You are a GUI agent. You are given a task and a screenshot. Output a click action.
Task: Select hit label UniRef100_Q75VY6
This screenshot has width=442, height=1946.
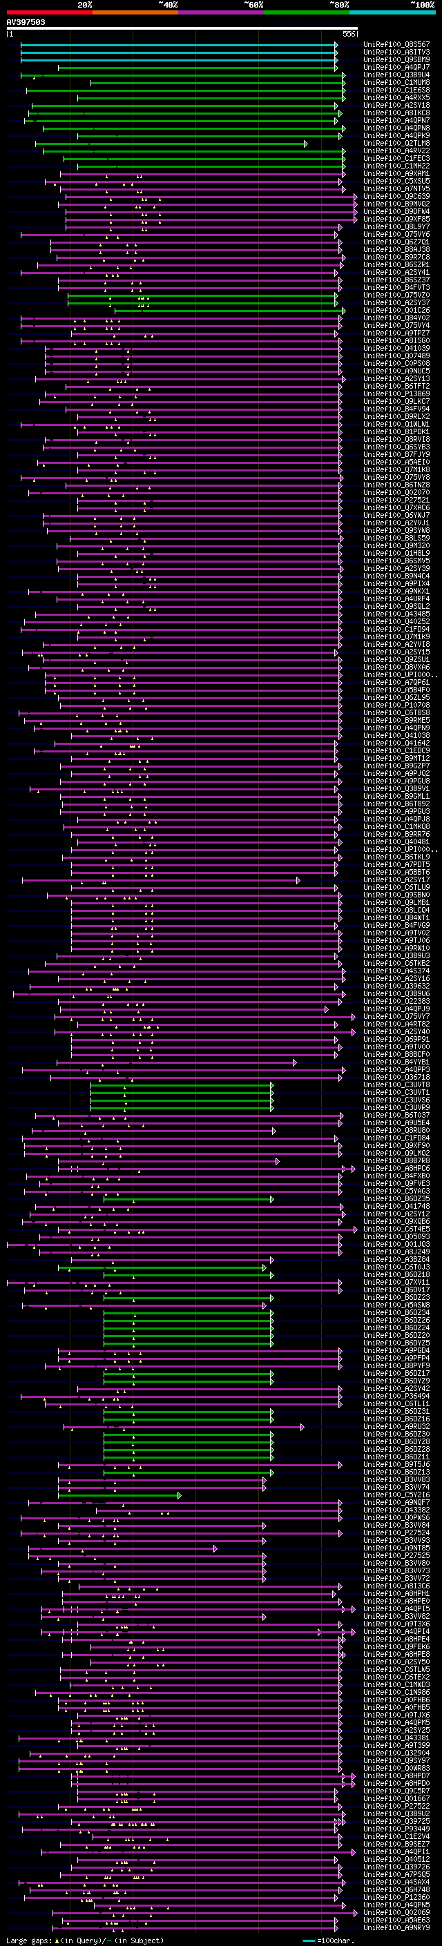coord(396,234)
